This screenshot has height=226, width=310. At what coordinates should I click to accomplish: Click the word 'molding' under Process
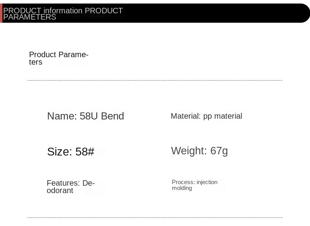pyautogui.click(x=182, y=188)
